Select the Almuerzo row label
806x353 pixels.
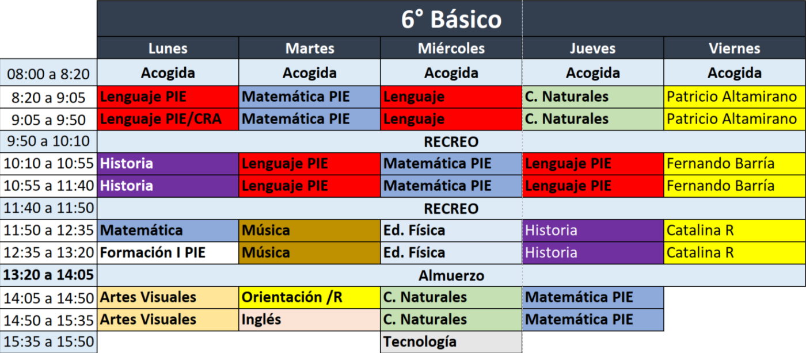coord(451,275)
